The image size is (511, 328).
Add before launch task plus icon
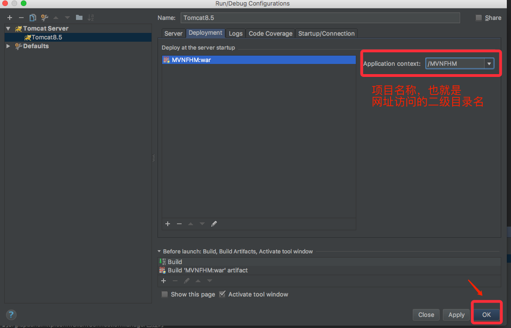164,281
